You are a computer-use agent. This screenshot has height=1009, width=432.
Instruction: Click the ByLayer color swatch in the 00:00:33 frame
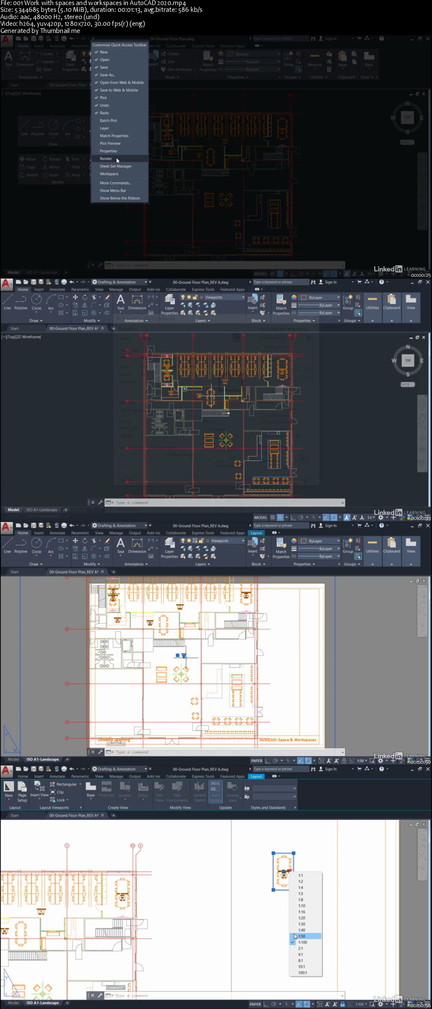(303, 298)
